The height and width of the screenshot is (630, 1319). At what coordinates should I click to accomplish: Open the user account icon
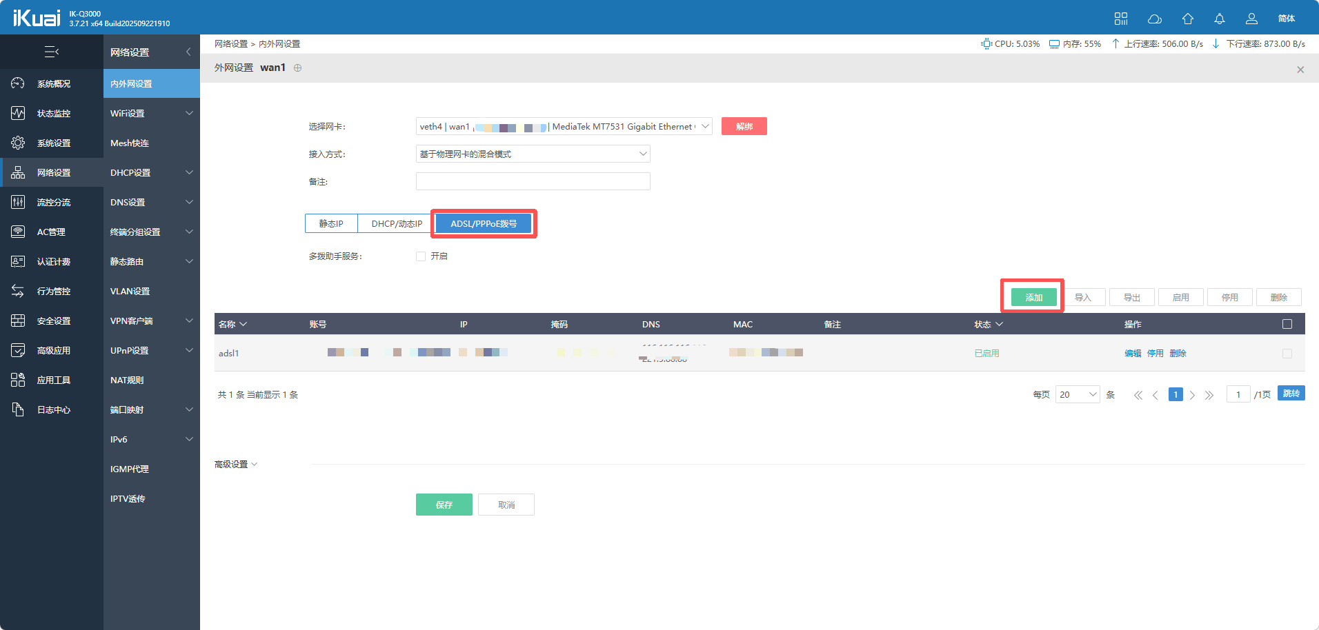pos(1251,19)
